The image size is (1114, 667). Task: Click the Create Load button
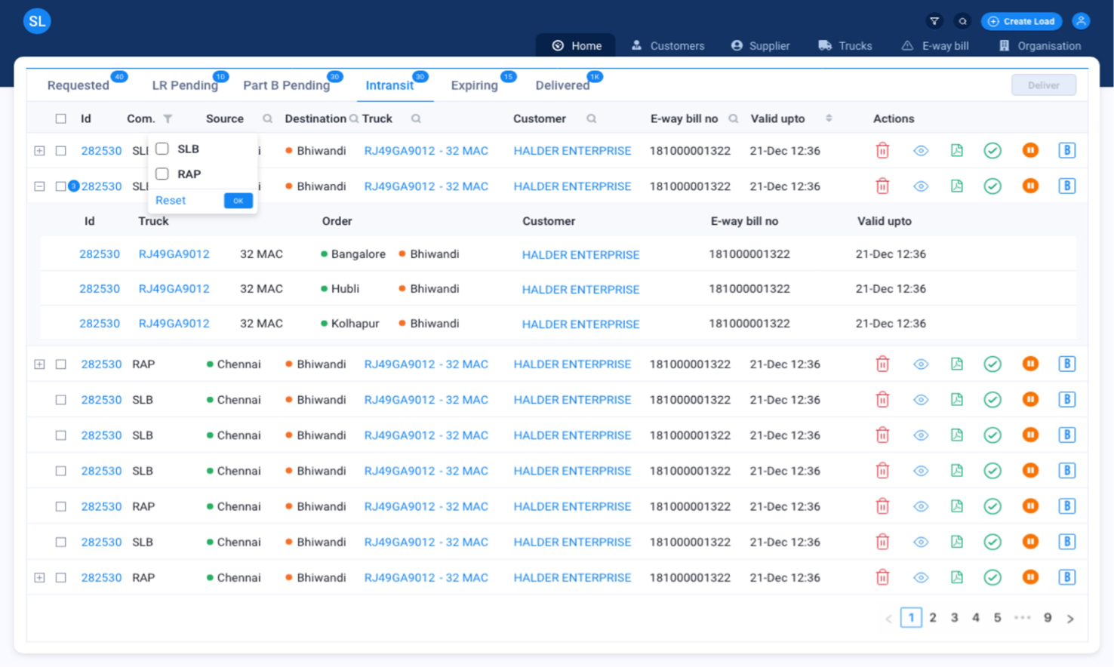coord(1021,21)
